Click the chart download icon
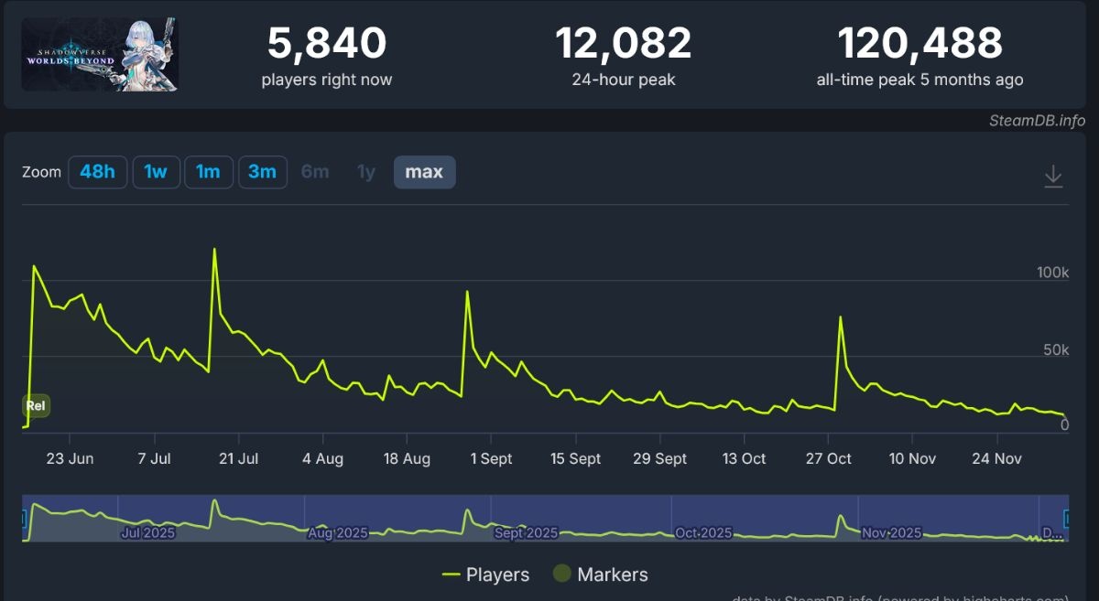The width and height of the screenshot is (1099, 601). click(1053, 176)
